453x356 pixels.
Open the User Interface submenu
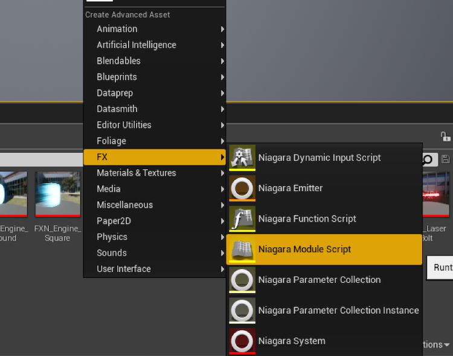tap(155, 269)
